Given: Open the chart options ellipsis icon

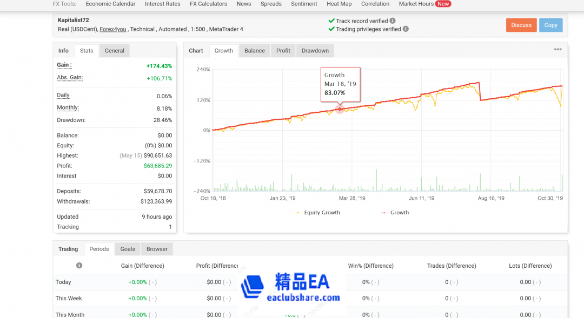Looking at the screenshot, I should coord(558,49).
